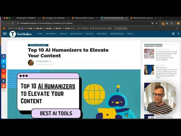Go to HOME in the navigation
The width and height of the screenshot is (181, 136).
pyautogui.click(x=40, y=34)
